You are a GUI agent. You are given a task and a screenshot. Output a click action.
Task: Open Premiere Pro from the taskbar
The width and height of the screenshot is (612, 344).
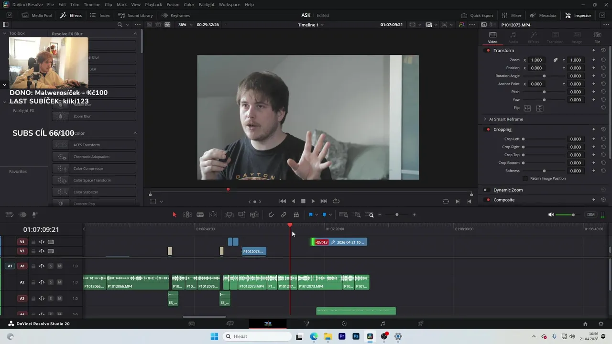tap(342, 336)
